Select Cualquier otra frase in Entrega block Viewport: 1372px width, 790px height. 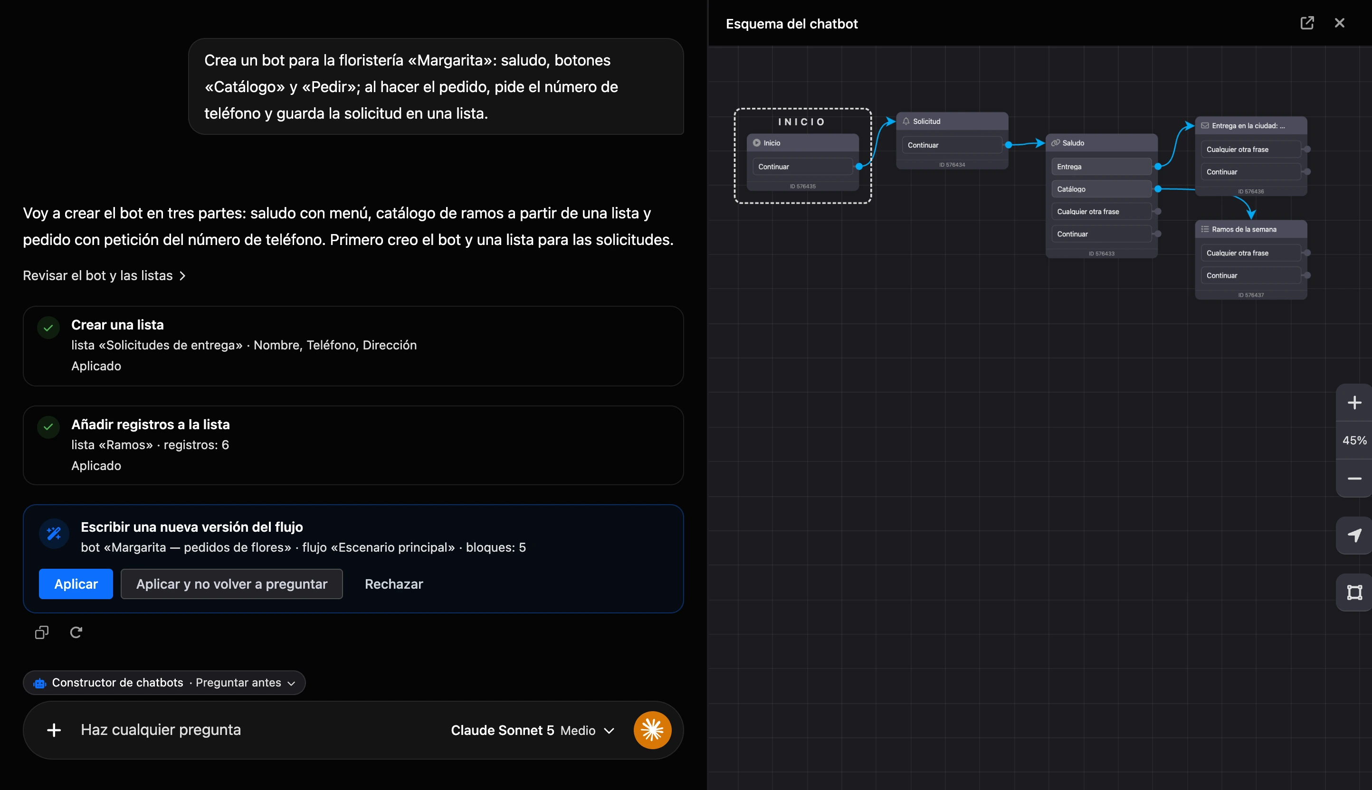coord(1250,149)
